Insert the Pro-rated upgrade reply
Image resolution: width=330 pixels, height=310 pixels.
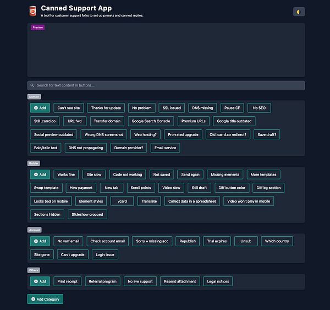183,134
